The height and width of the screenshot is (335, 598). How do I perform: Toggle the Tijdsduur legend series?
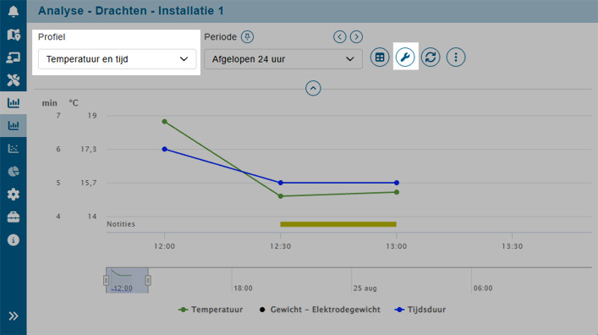pyautogui.click(x=420, y=310)
